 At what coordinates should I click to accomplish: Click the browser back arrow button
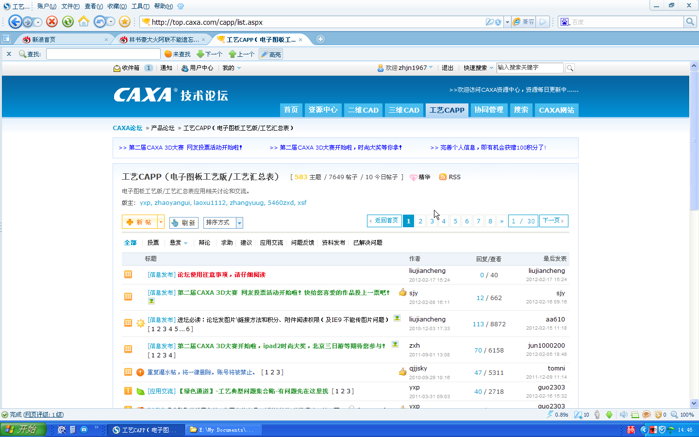(x=16, y=22)
